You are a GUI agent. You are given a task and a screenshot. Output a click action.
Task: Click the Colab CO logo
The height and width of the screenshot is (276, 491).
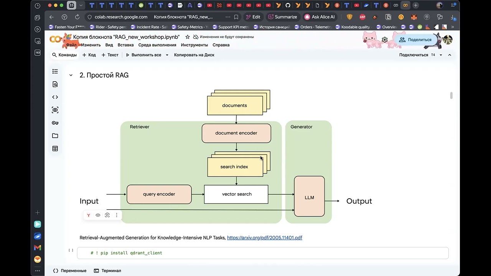pos(56,39)
